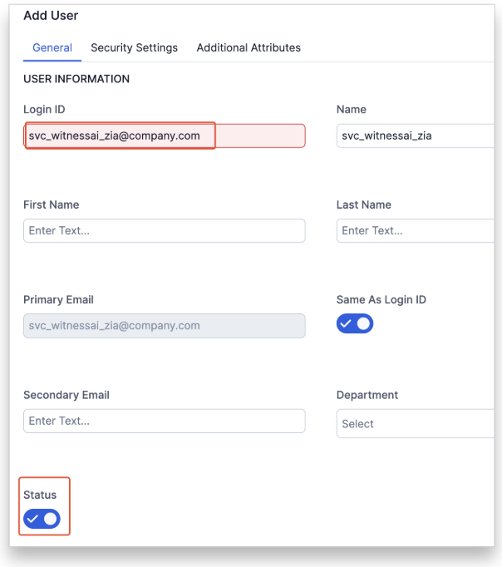Click the Last Name text box
Image resolution: width=502 pixels, height=567 pixels.
[416, 230]
